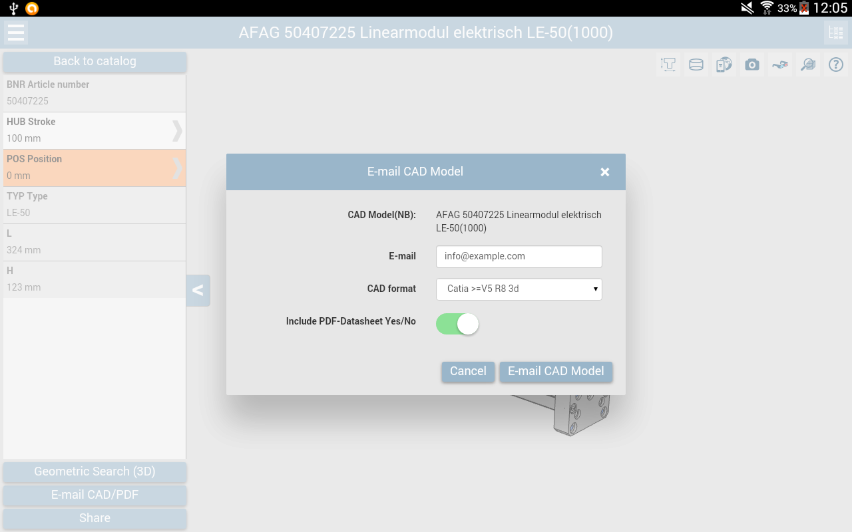
Task: Open the hamburger menu
Action: point(16,33)
